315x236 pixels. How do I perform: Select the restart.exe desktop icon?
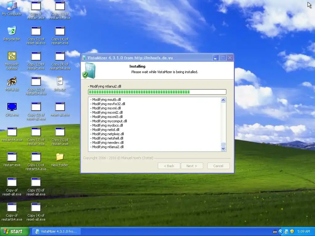tap(12, 160)
